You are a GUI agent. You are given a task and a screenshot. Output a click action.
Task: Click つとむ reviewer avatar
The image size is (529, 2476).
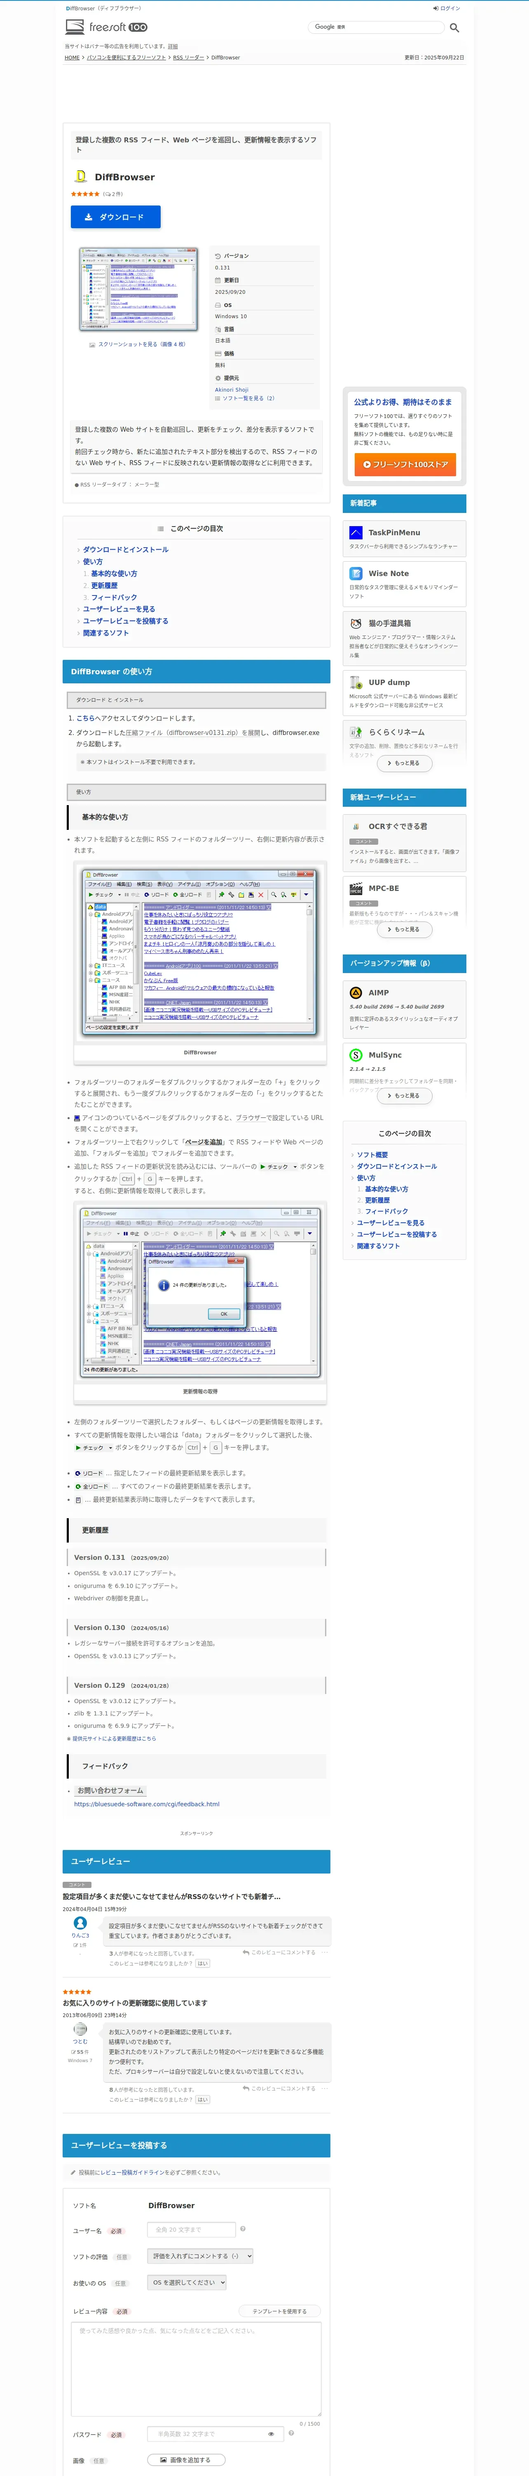tap(81, 2029)
